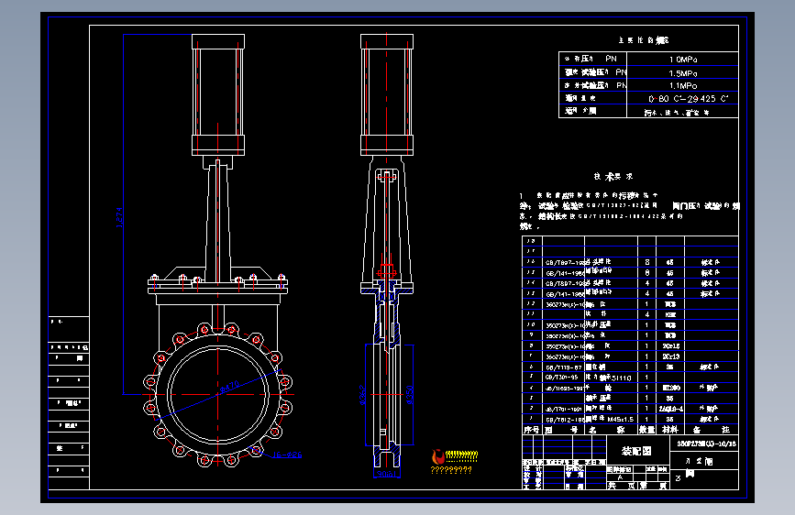Viewport: 795px width, 515px height.
Task: Click the 序号 column header
Action: [532, 430]
